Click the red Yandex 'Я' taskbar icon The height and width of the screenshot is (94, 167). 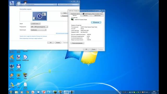click(33, 92)
